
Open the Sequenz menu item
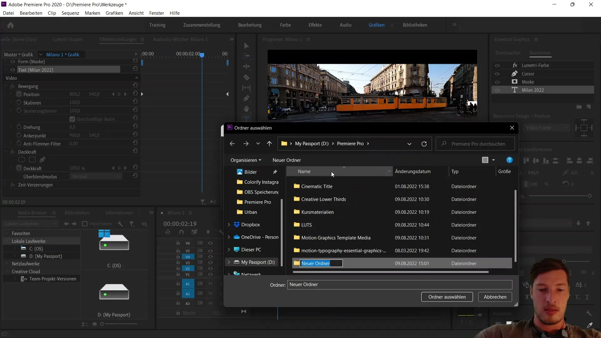tap(70, 13)
